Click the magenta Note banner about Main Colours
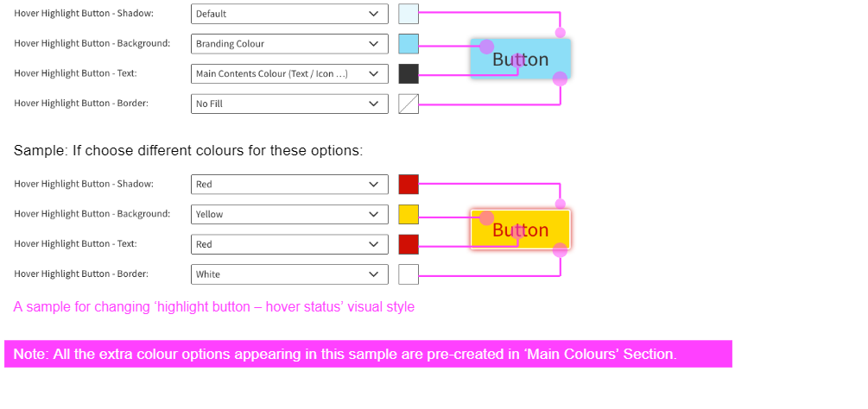Image resolution: width=868 pixels, height=409 pixels. [368, 354]
